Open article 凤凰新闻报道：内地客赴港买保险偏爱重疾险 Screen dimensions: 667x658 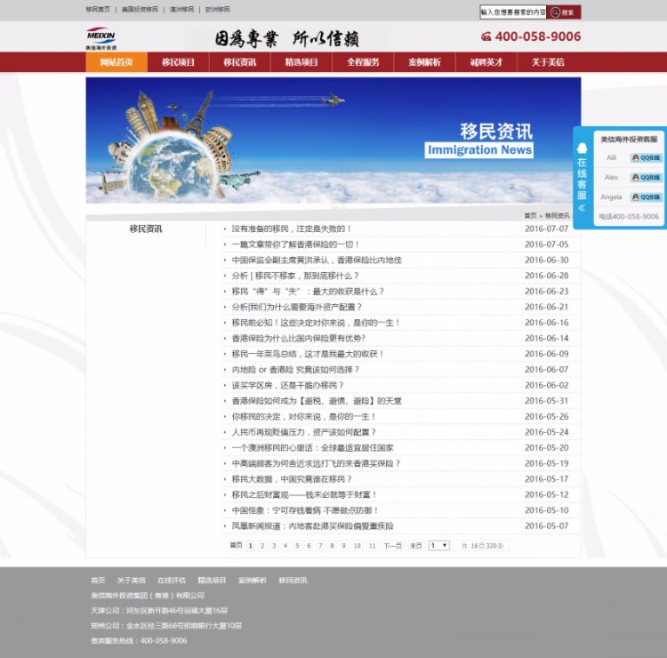(x=313, y=526)
